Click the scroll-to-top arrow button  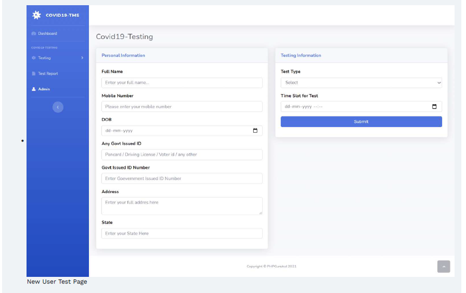(x=444, y=266)
